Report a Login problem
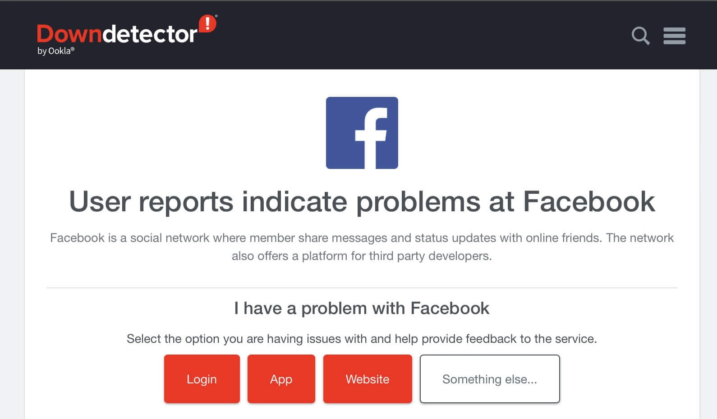This screenshot has width=717, height=419. pos(202,379)
